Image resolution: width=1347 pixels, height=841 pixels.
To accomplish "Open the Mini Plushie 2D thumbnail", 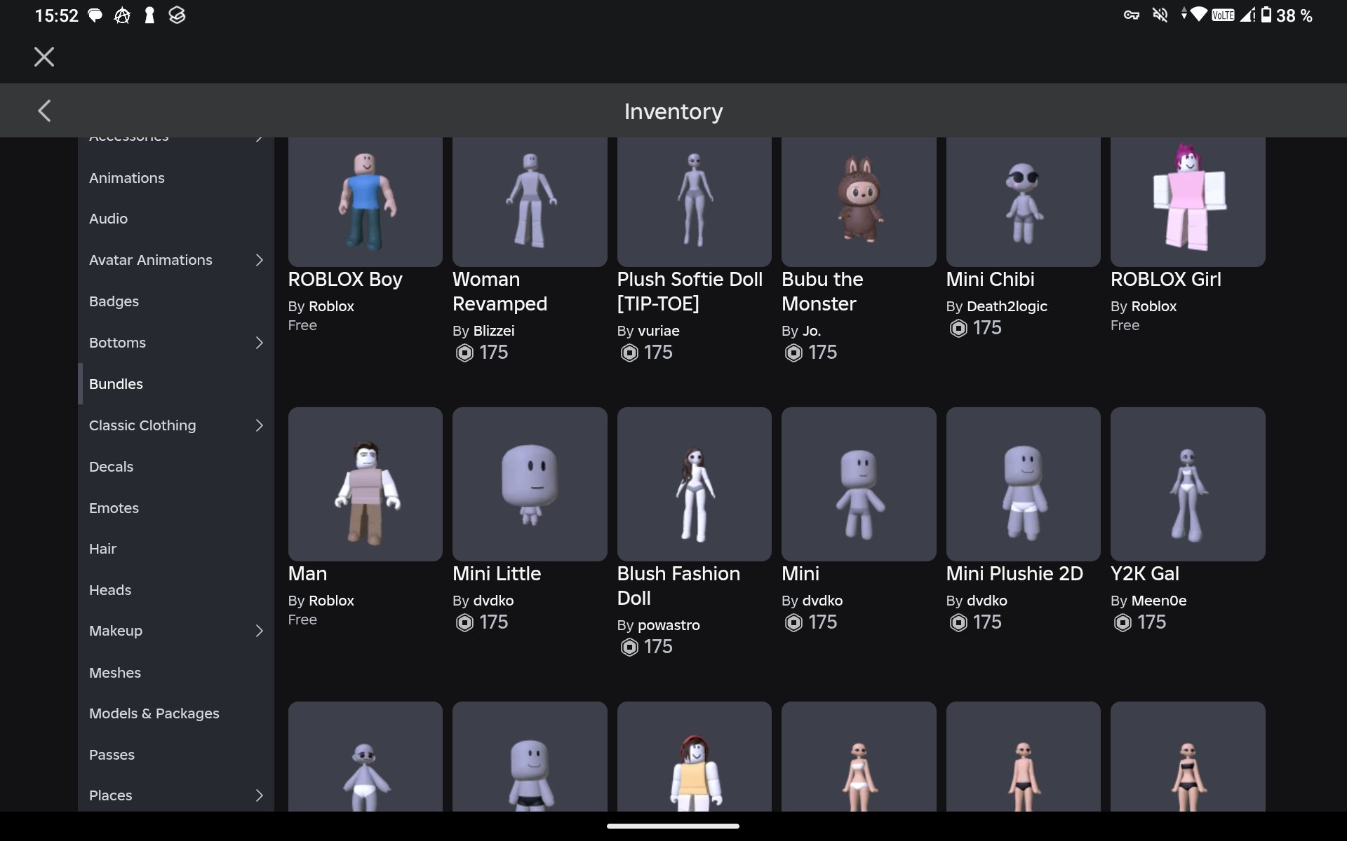I will pos(1024,484).
